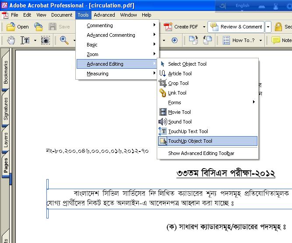This screenshot has width=292, height=243.
Task: Click the Open web page globe-folder icon
Action: [39, 27]
